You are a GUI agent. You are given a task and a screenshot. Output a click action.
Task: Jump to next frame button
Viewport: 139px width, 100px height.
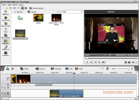(99, 62)
